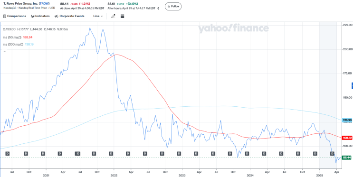Click the TROW ticker symbol link
Viewport: 353px width, 177px height.
pos(44,4)
